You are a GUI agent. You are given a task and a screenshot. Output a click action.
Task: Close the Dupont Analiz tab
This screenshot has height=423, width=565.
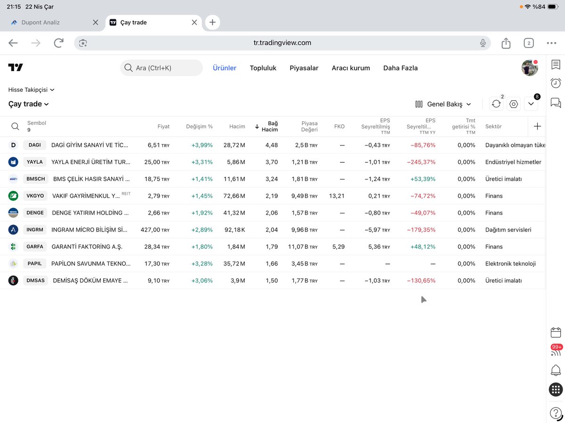coord(96,22)
